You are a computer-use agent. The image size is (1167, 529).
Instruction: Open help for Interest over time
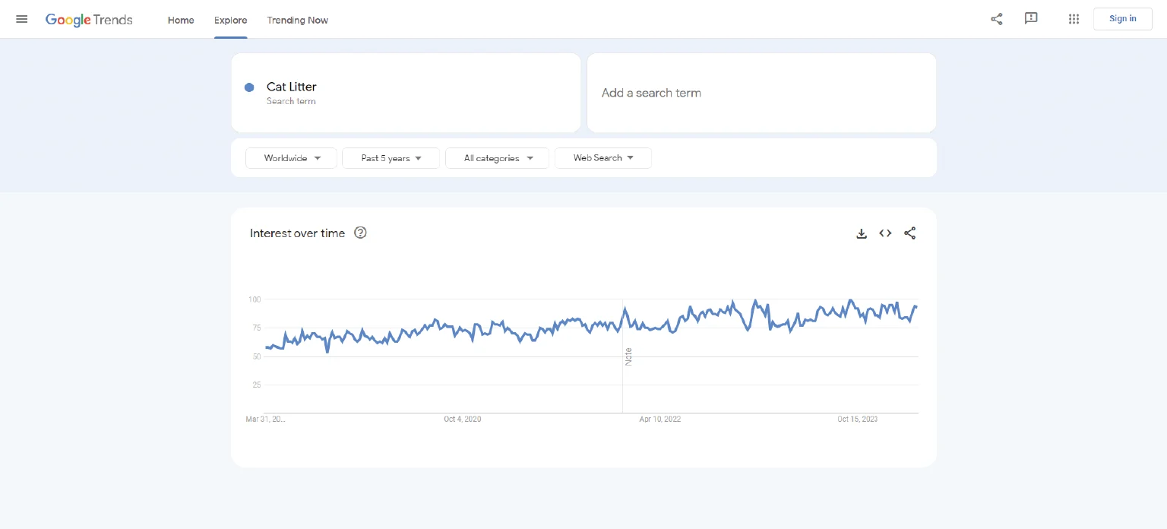click(360, 233)
